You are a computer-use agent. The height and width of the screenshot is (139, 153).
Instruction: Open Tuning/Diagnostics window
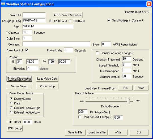pyautogui.click(x=19, y=79)
